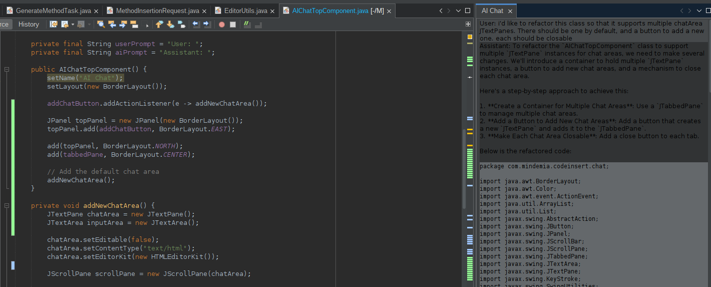
Task: Maximize the editor window square icon
Action: coord(468,11)
